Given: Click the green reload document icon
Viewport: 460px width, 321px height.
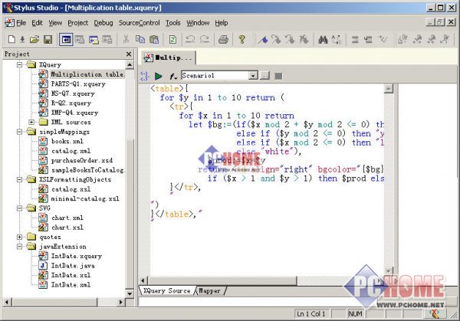Looking at the screenshot, I should (172, 39).
